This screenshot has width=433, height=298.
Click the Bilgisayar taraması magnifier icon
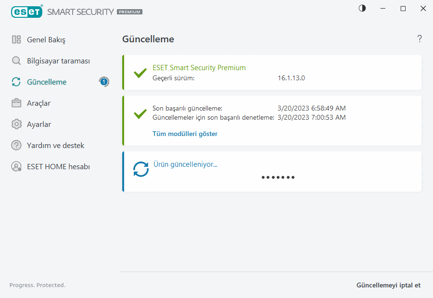tap(16, 61)
